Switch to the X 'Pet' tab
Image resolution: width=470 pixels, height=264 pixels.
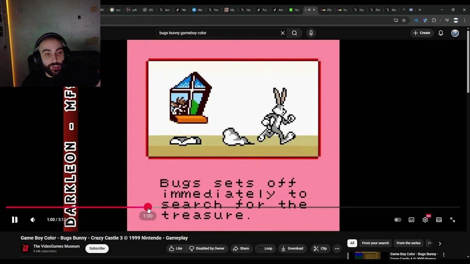[375, 10]
